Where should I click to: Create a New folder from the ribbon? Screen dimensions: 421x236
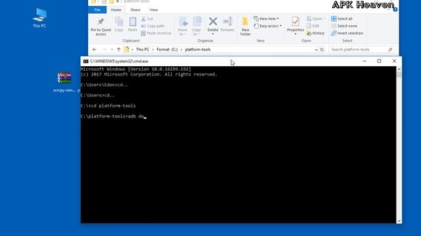(245, 26)
